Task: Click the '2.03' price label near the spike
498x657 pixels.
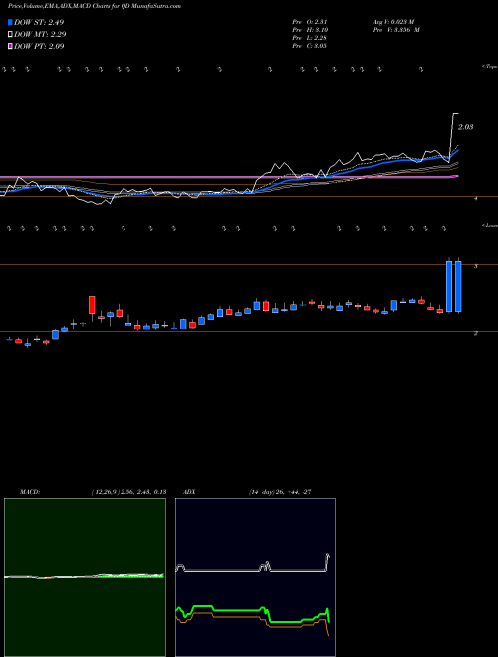Action: [465, 127]
